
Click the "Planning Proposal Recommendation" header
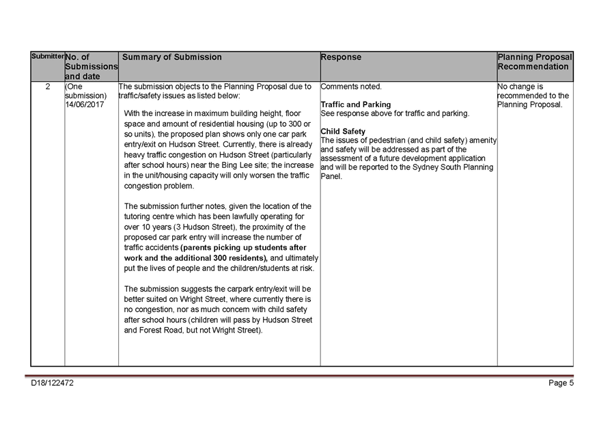(534, 62)
